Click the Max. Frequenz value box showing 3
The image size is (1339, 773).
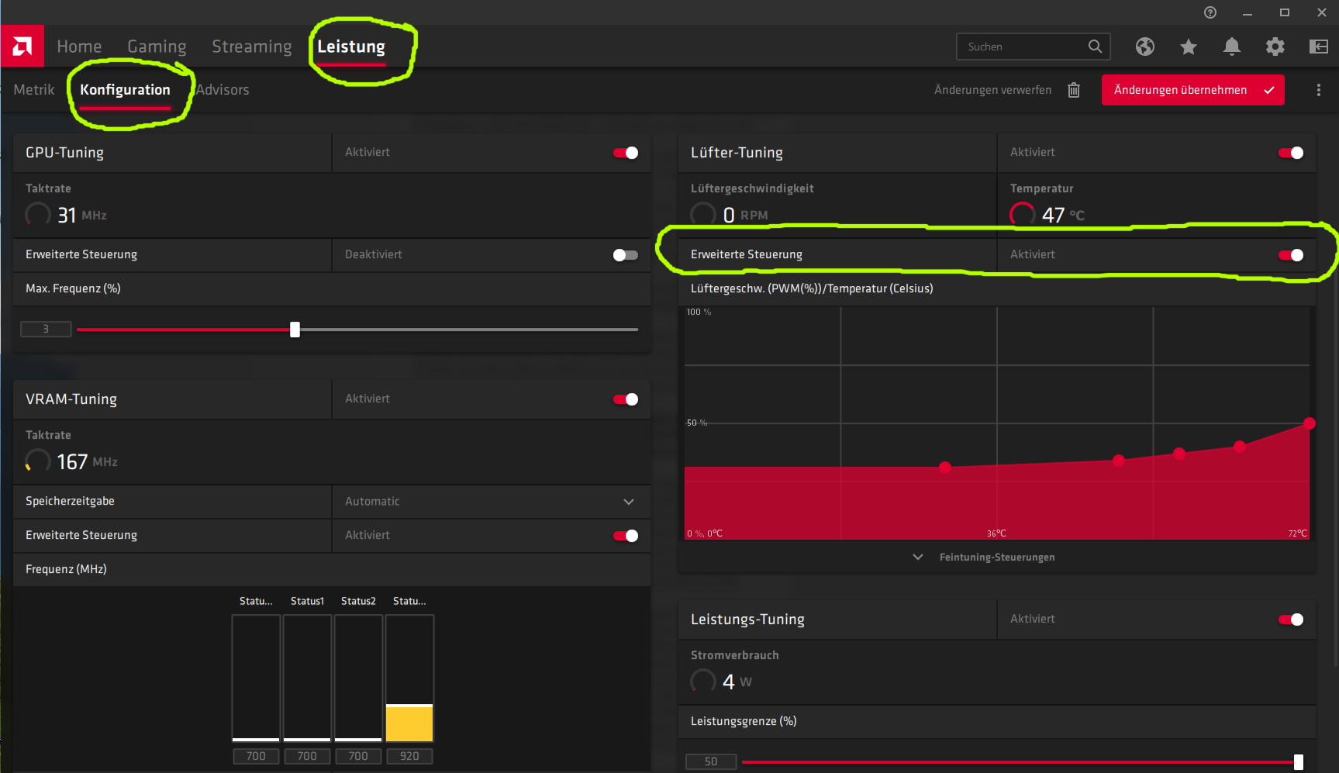click(x=46, y=330)
